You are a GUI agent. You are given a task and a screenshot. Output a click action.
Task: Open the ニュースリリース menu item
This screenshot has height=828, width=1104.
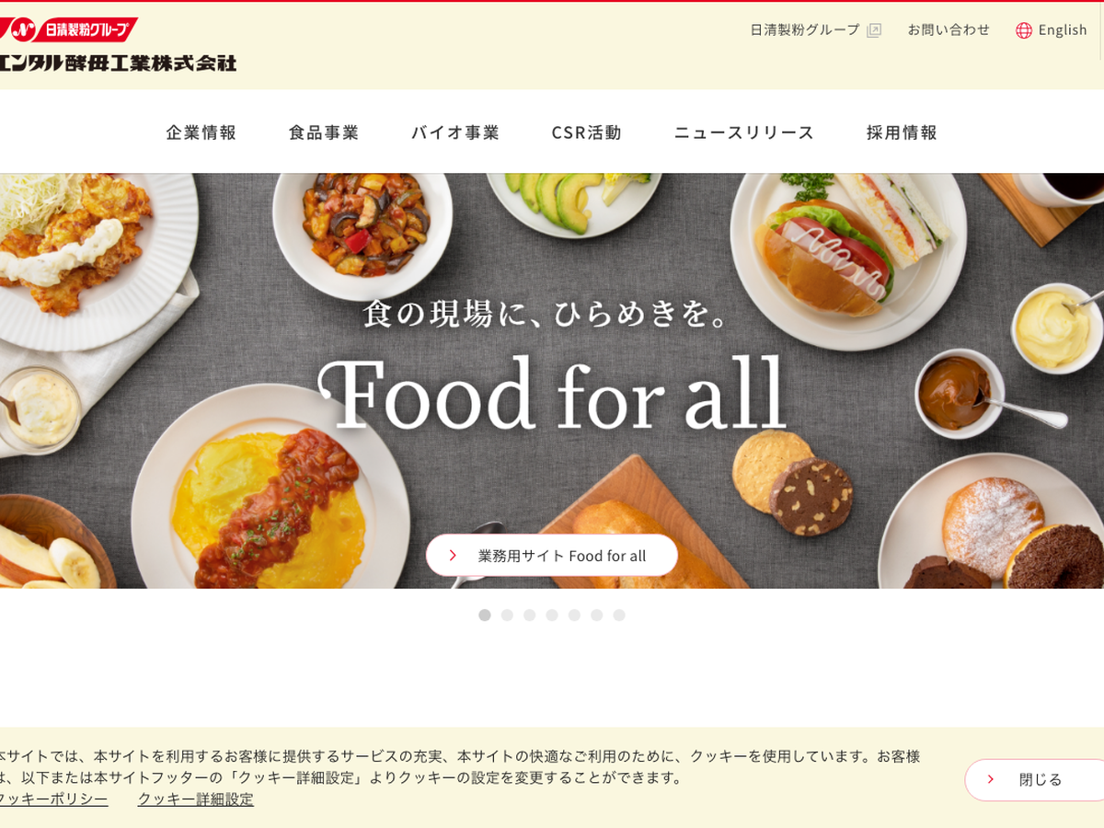(x=744, y=132)
